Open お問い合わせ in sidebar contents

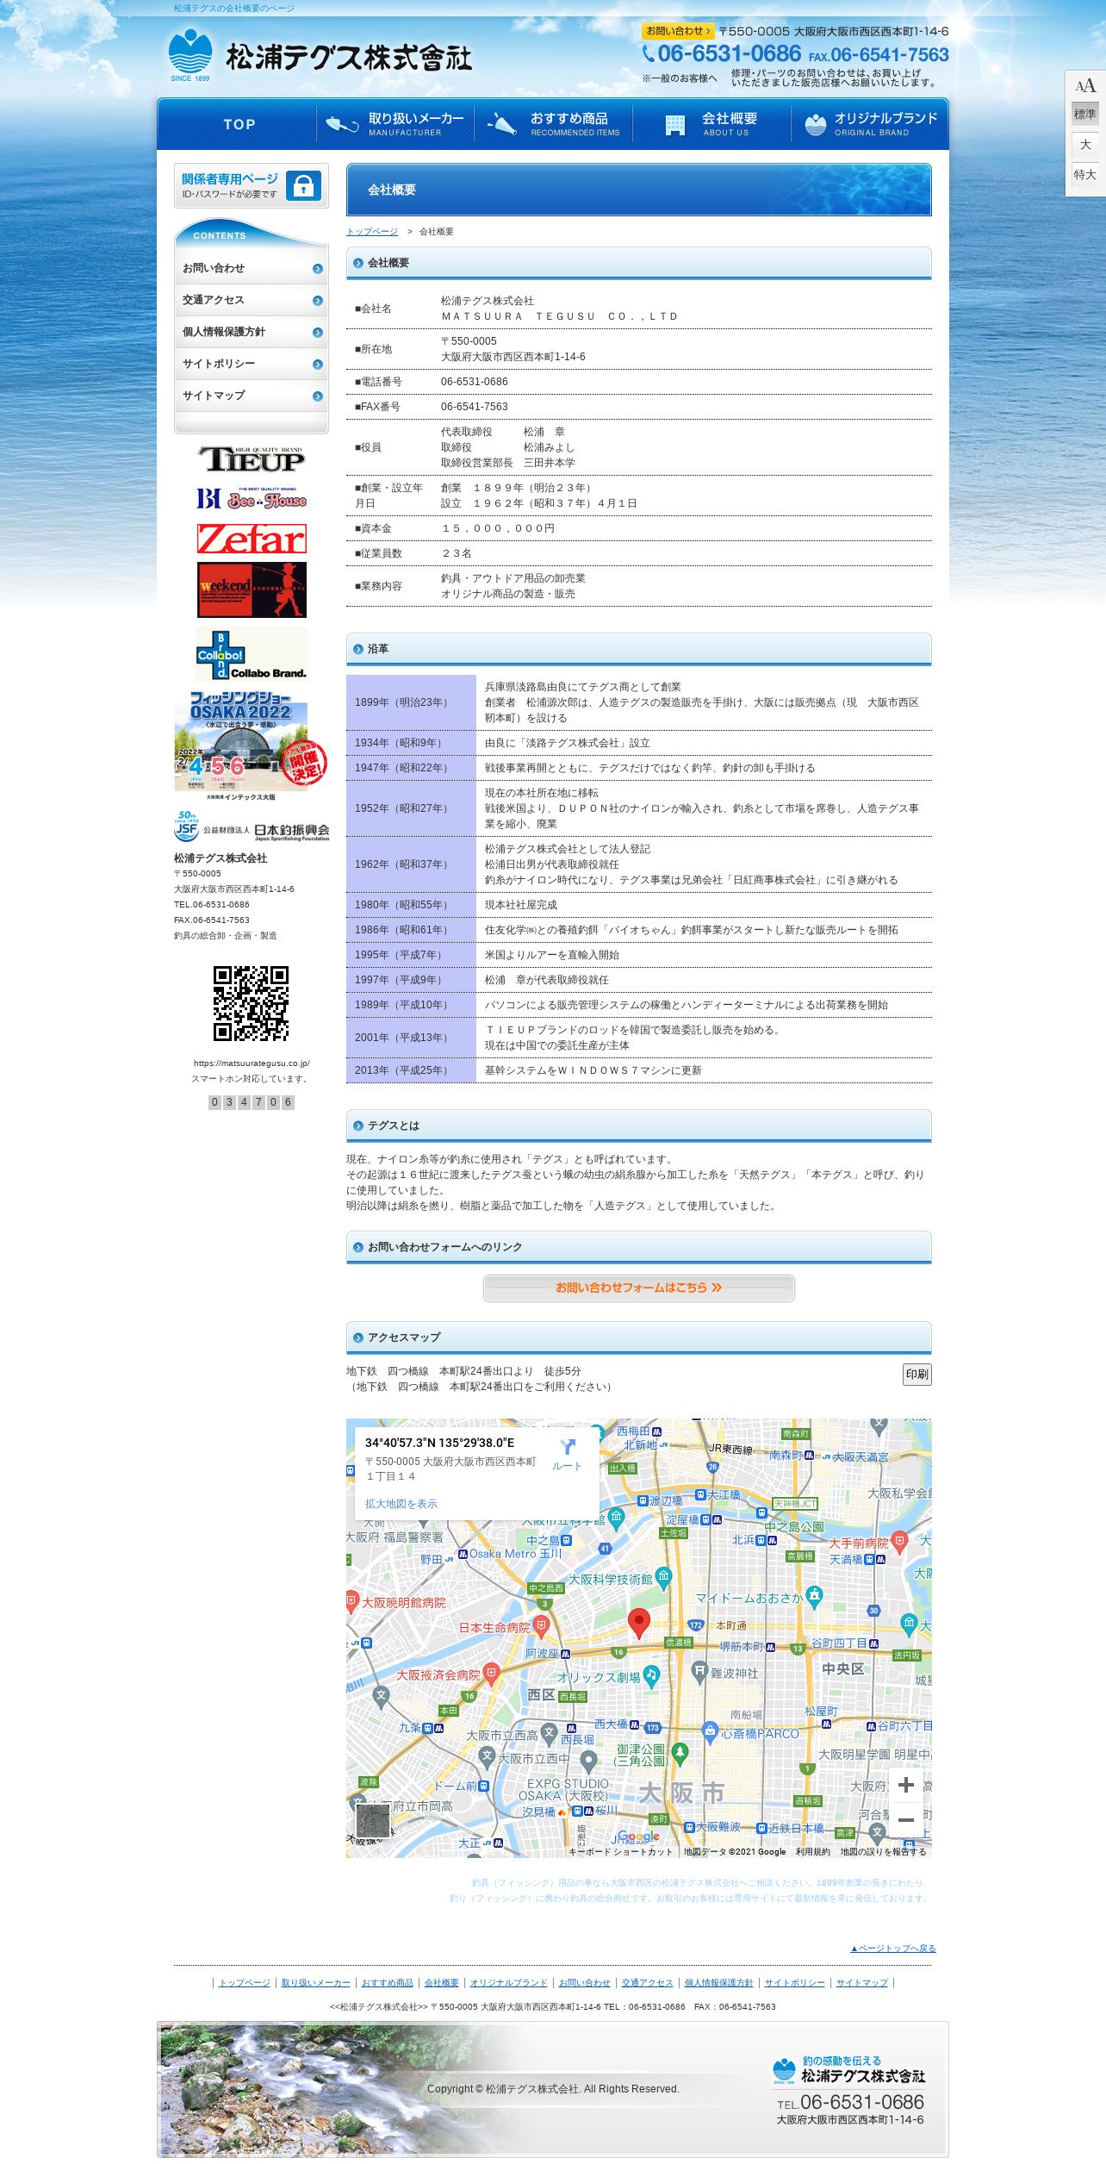tap(252, 268)
